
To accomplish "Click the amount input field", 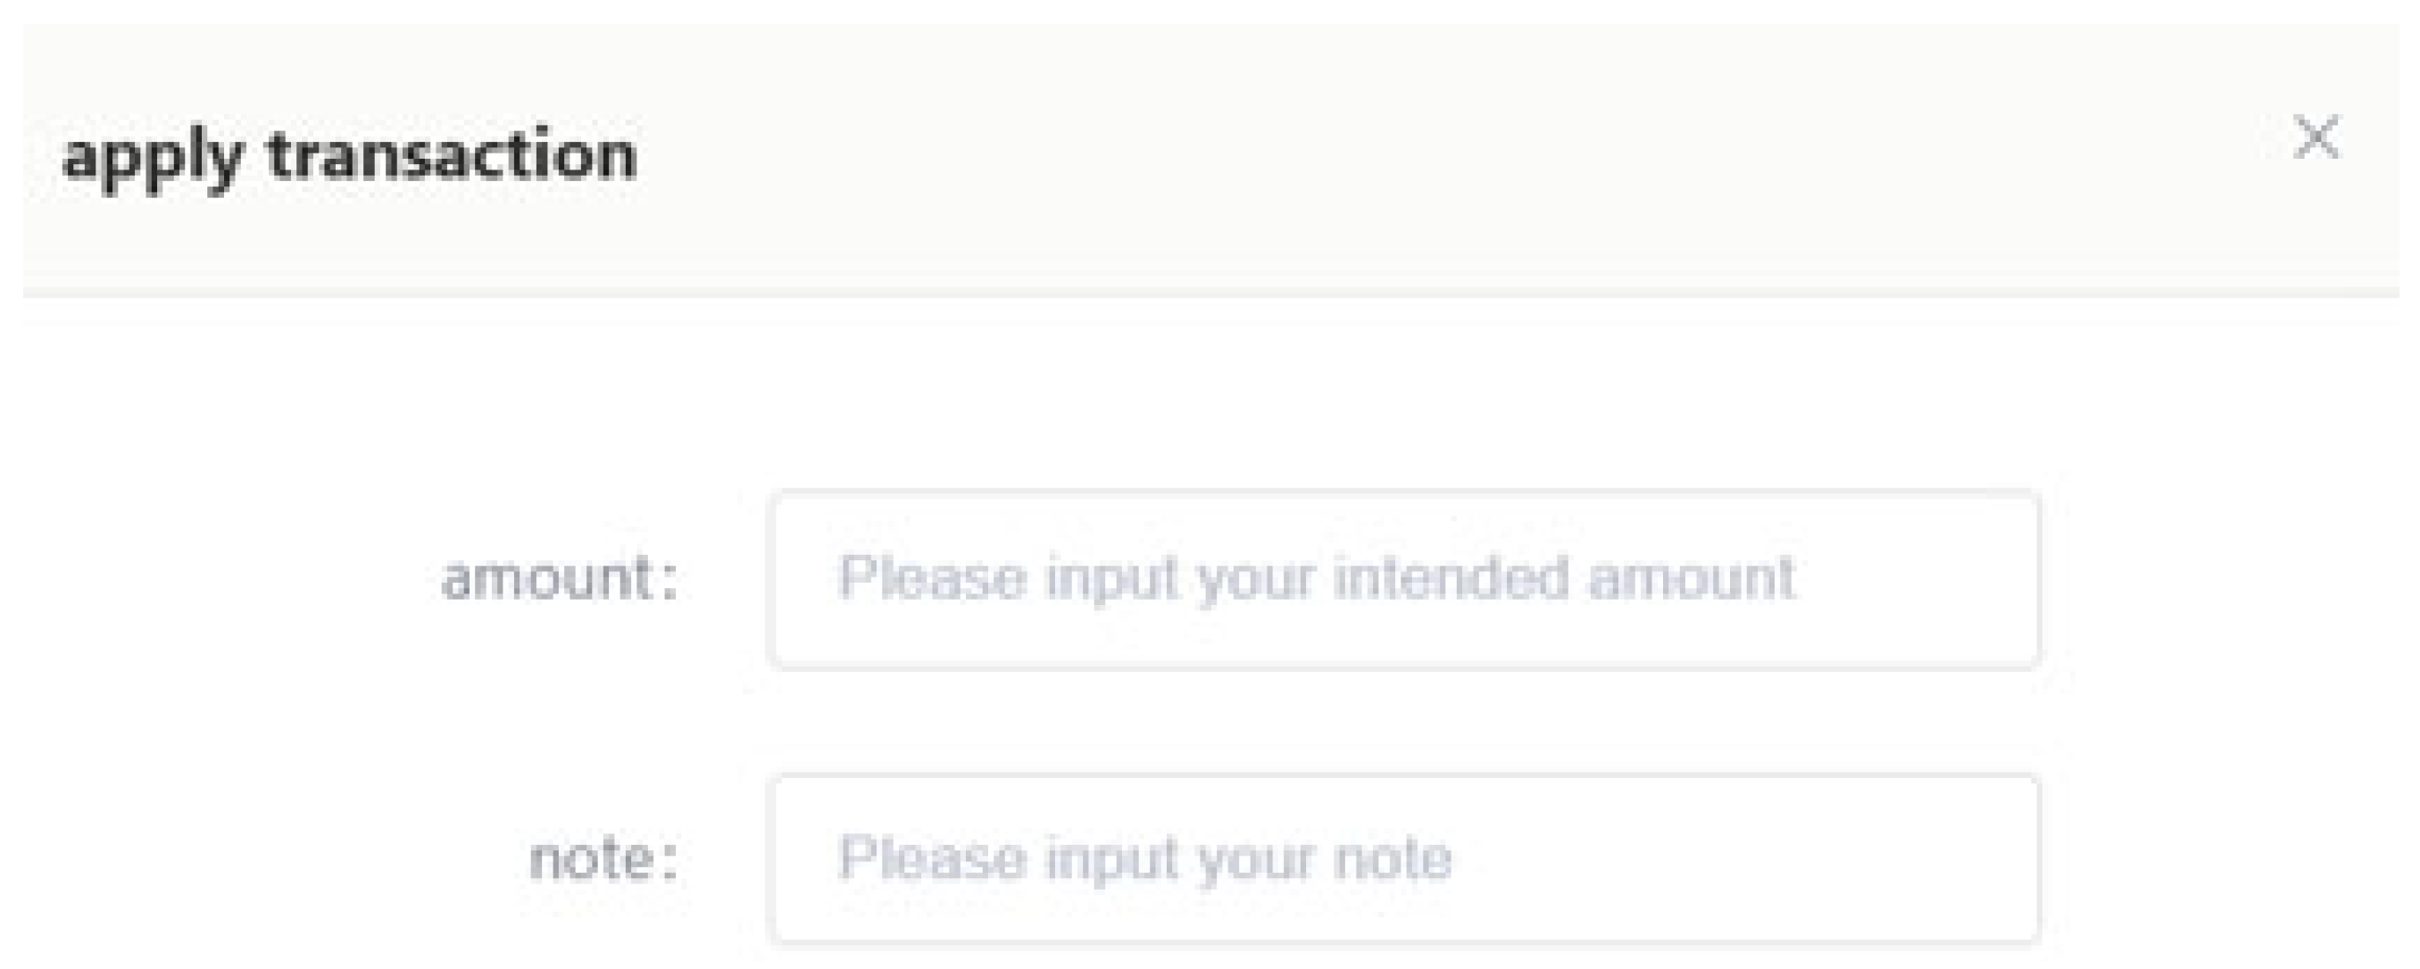I will [1403, 579].
